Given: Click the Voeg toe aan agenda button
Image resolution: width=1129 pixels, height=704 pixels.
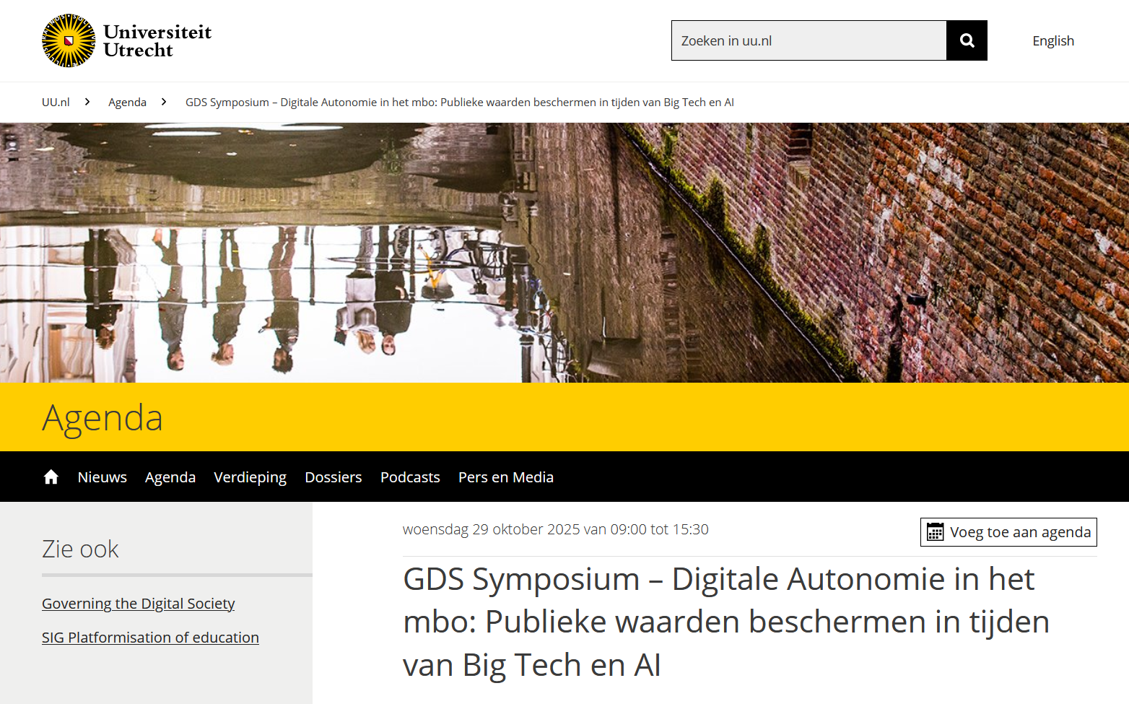Looking at the screenshot, I should pyautogui.click(x=1008, y=532).
